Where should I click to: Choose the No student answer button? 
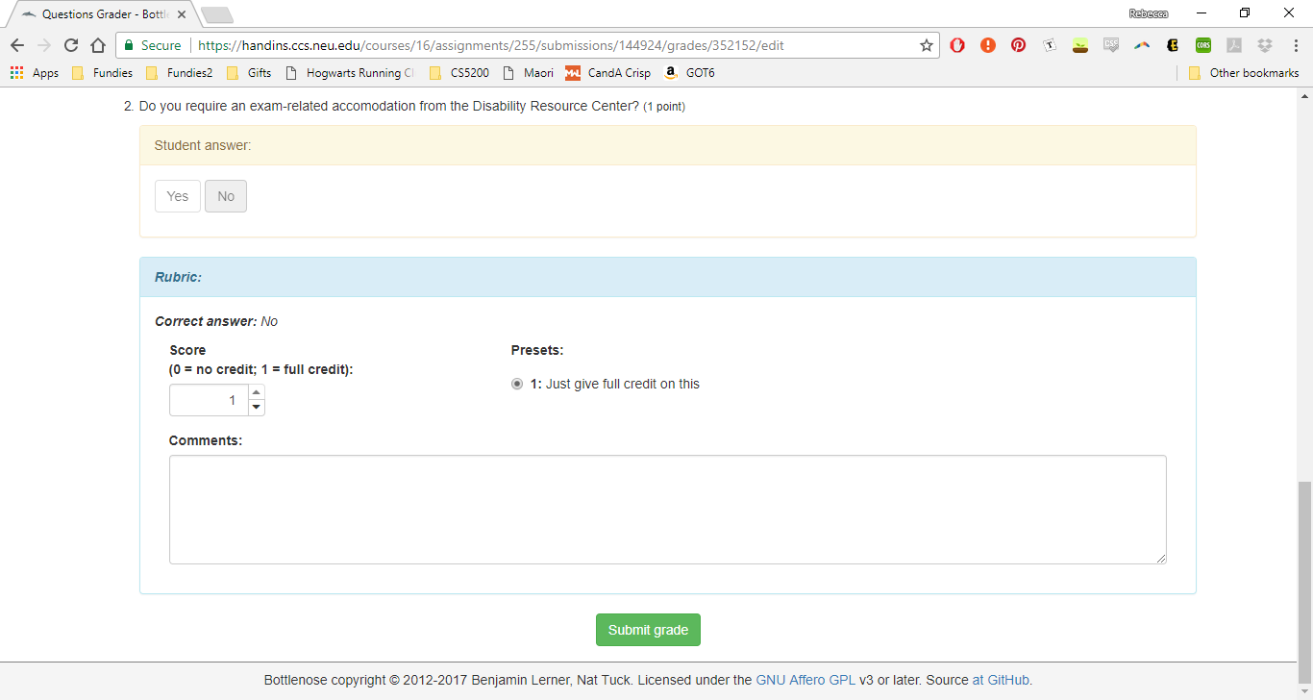(x=226, y=196)
